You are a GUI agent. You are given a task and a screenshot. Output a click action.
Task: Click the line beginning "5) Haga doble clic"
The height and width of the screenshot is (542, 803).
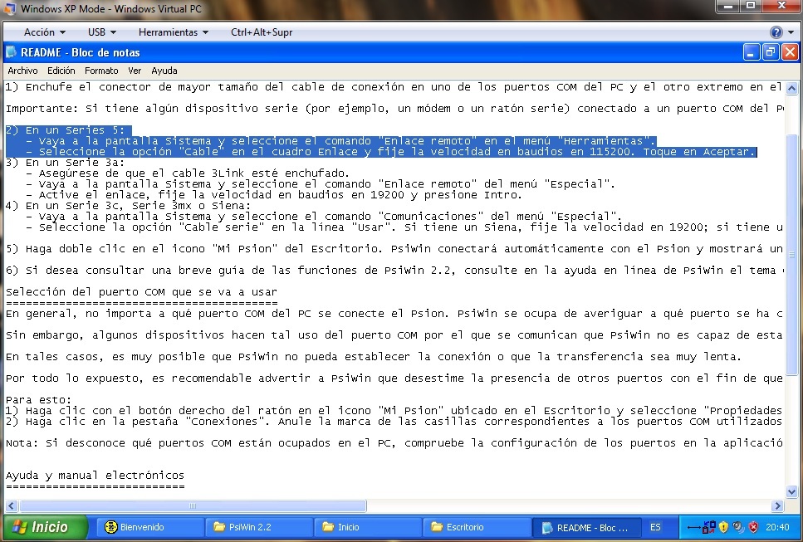[x=394, y=249]
